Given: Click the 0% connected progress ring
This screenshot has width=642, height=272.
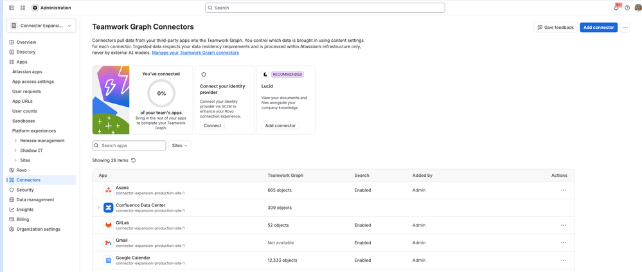Looking at the screenshot, I should [x=161, y=93].
